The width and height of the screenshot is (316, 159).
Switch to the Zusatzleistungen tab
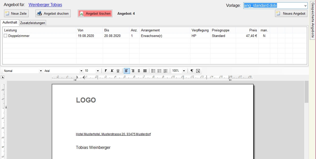[33, 23]
